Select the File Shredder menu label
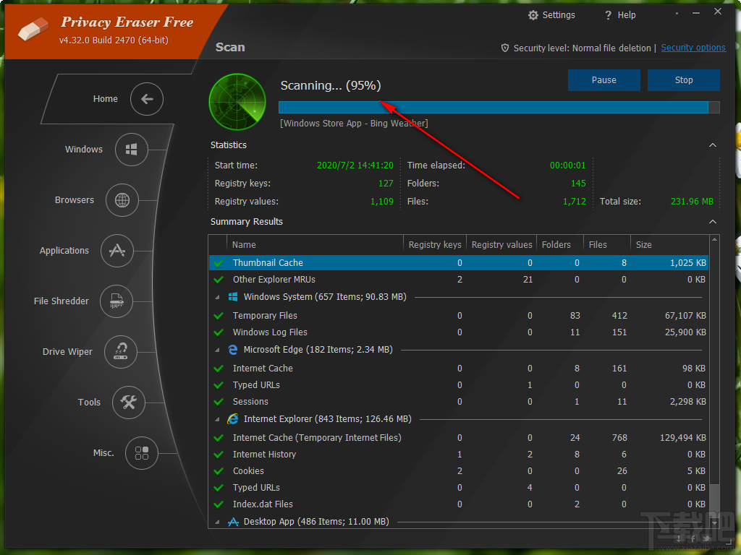This screenshot has height=555, width=741. (61, 301)
